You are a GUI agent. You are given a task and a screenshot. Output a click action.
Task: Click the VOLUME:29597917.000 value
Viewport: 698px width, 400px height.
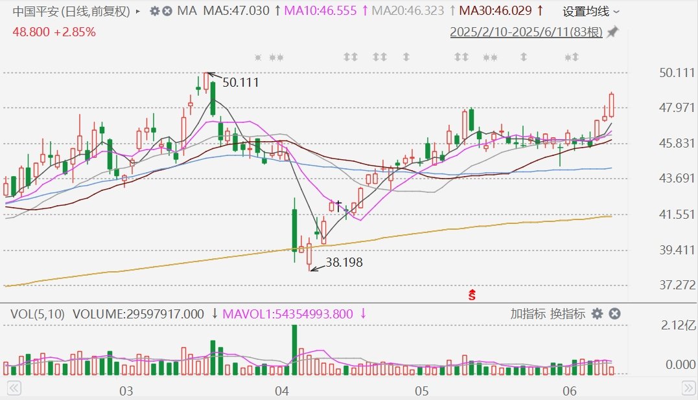click(x=139, y=314)
